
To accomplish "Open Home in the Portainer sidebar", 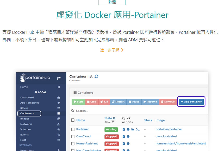I will tap(24, 87).
